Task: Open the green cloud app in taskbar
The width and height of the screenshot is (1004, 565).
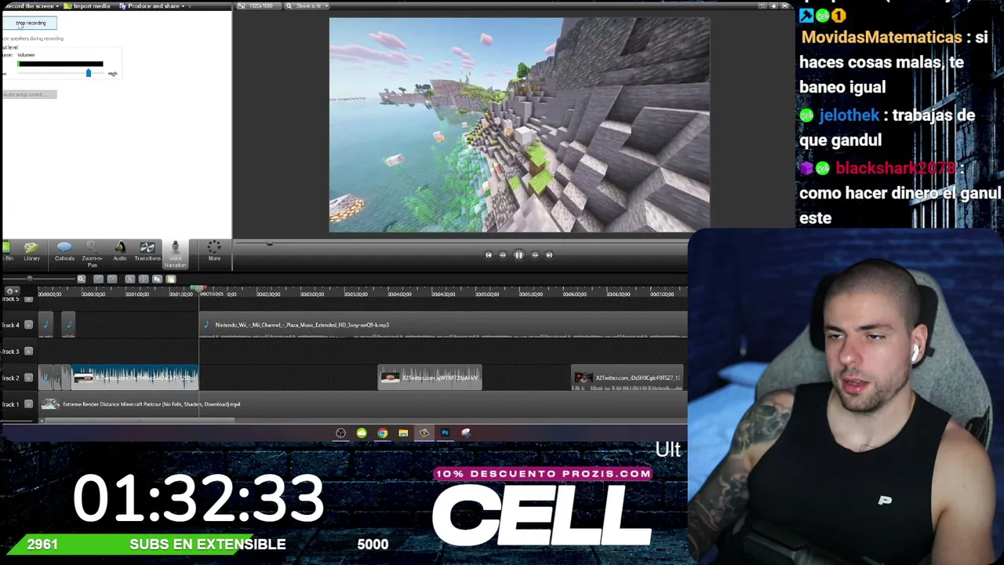Action: 362,433
